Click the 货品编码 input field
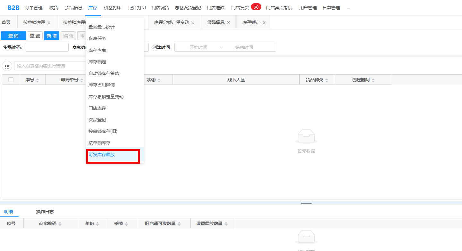The width and height of the screenshot is (462, 251). [x=47, y=47]
